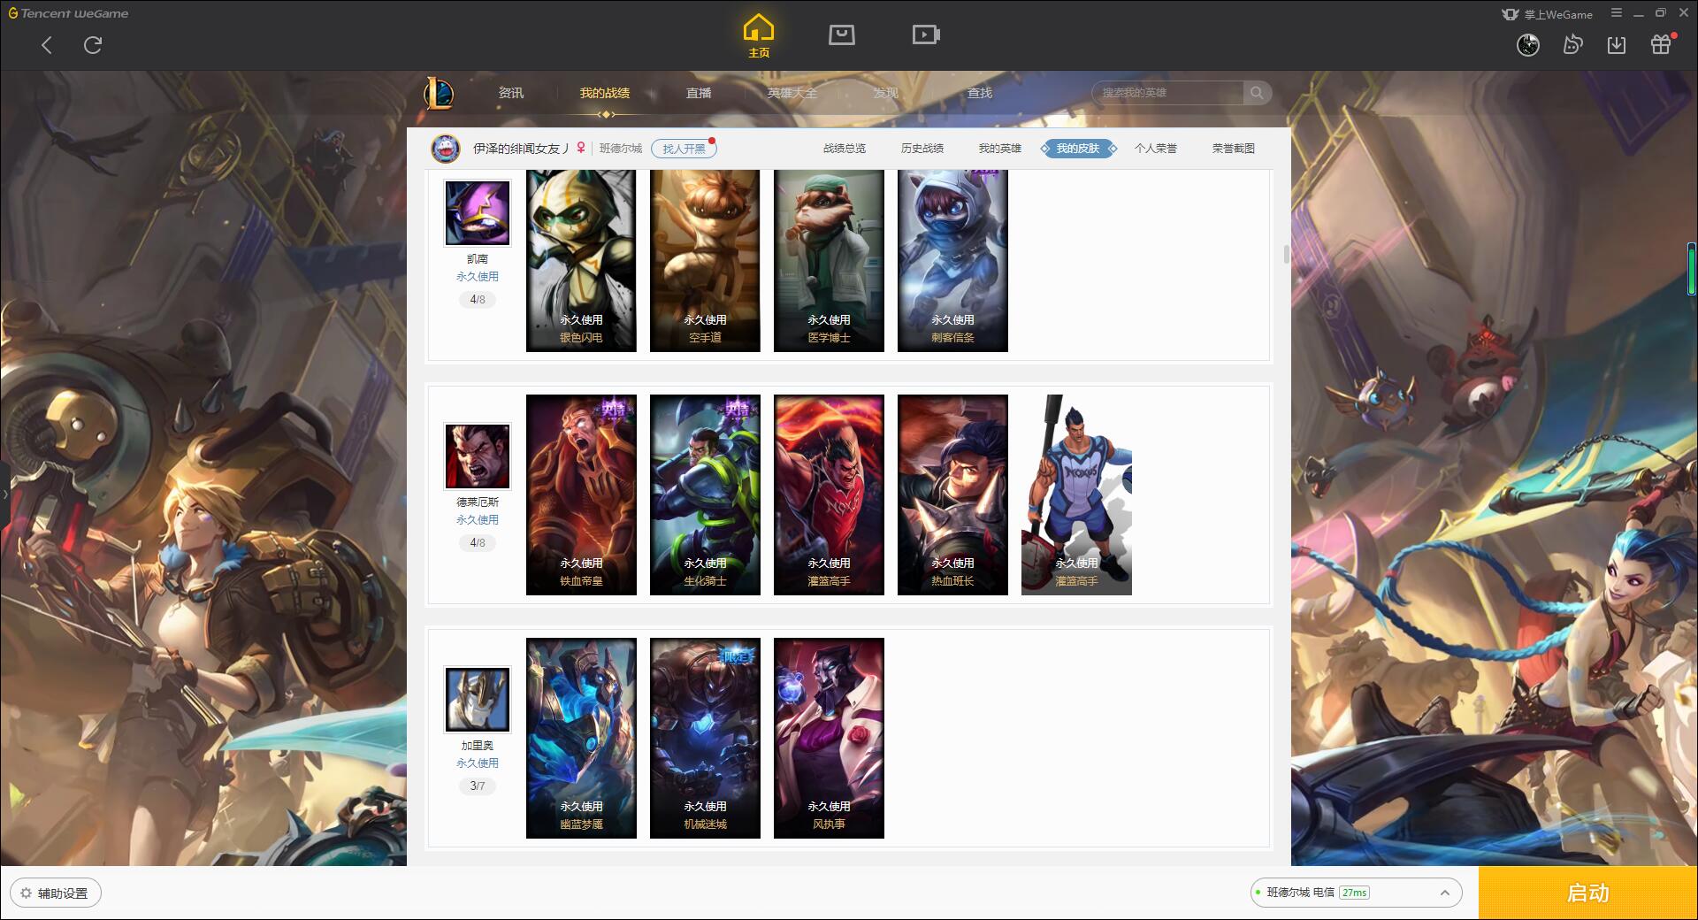Click the Tencent WeGame logo

click(69, 13)
